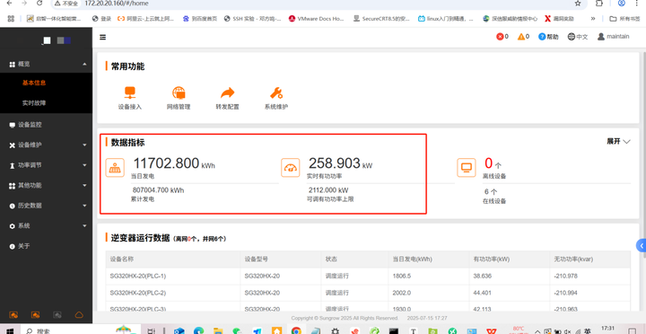Click the 11702.800 kWh daily generation value
This screenshot has width=646, height=334.
point(174,163)
